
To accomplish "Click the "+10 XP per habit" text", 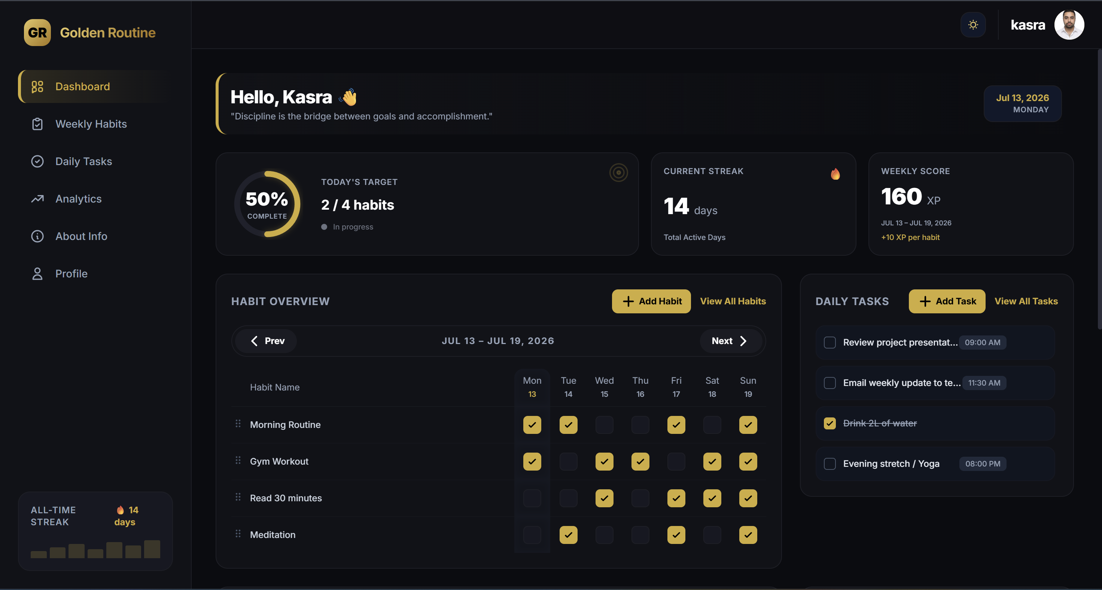I will click(910, 237).
